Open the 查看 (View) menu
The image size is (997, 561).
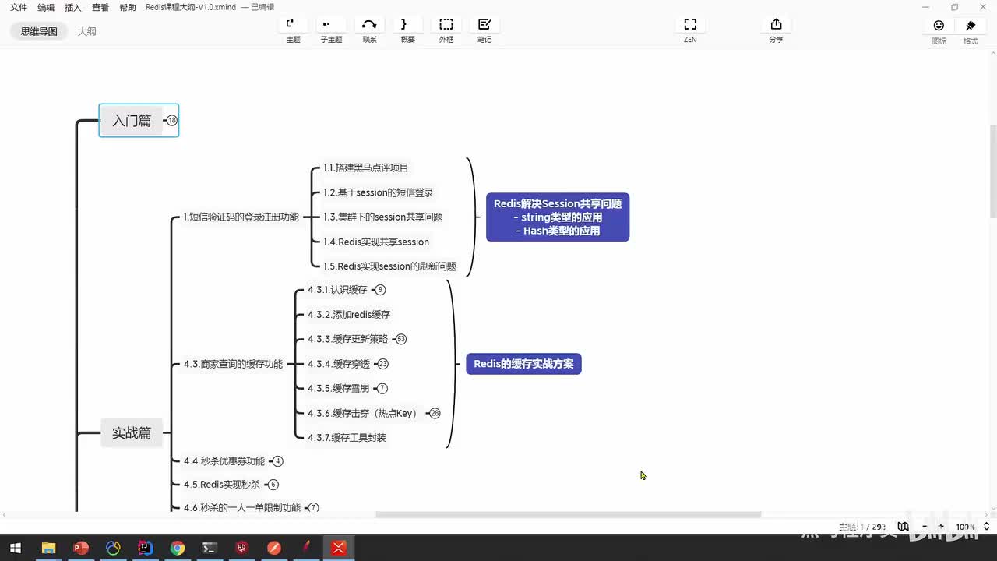tap(100, 7)
